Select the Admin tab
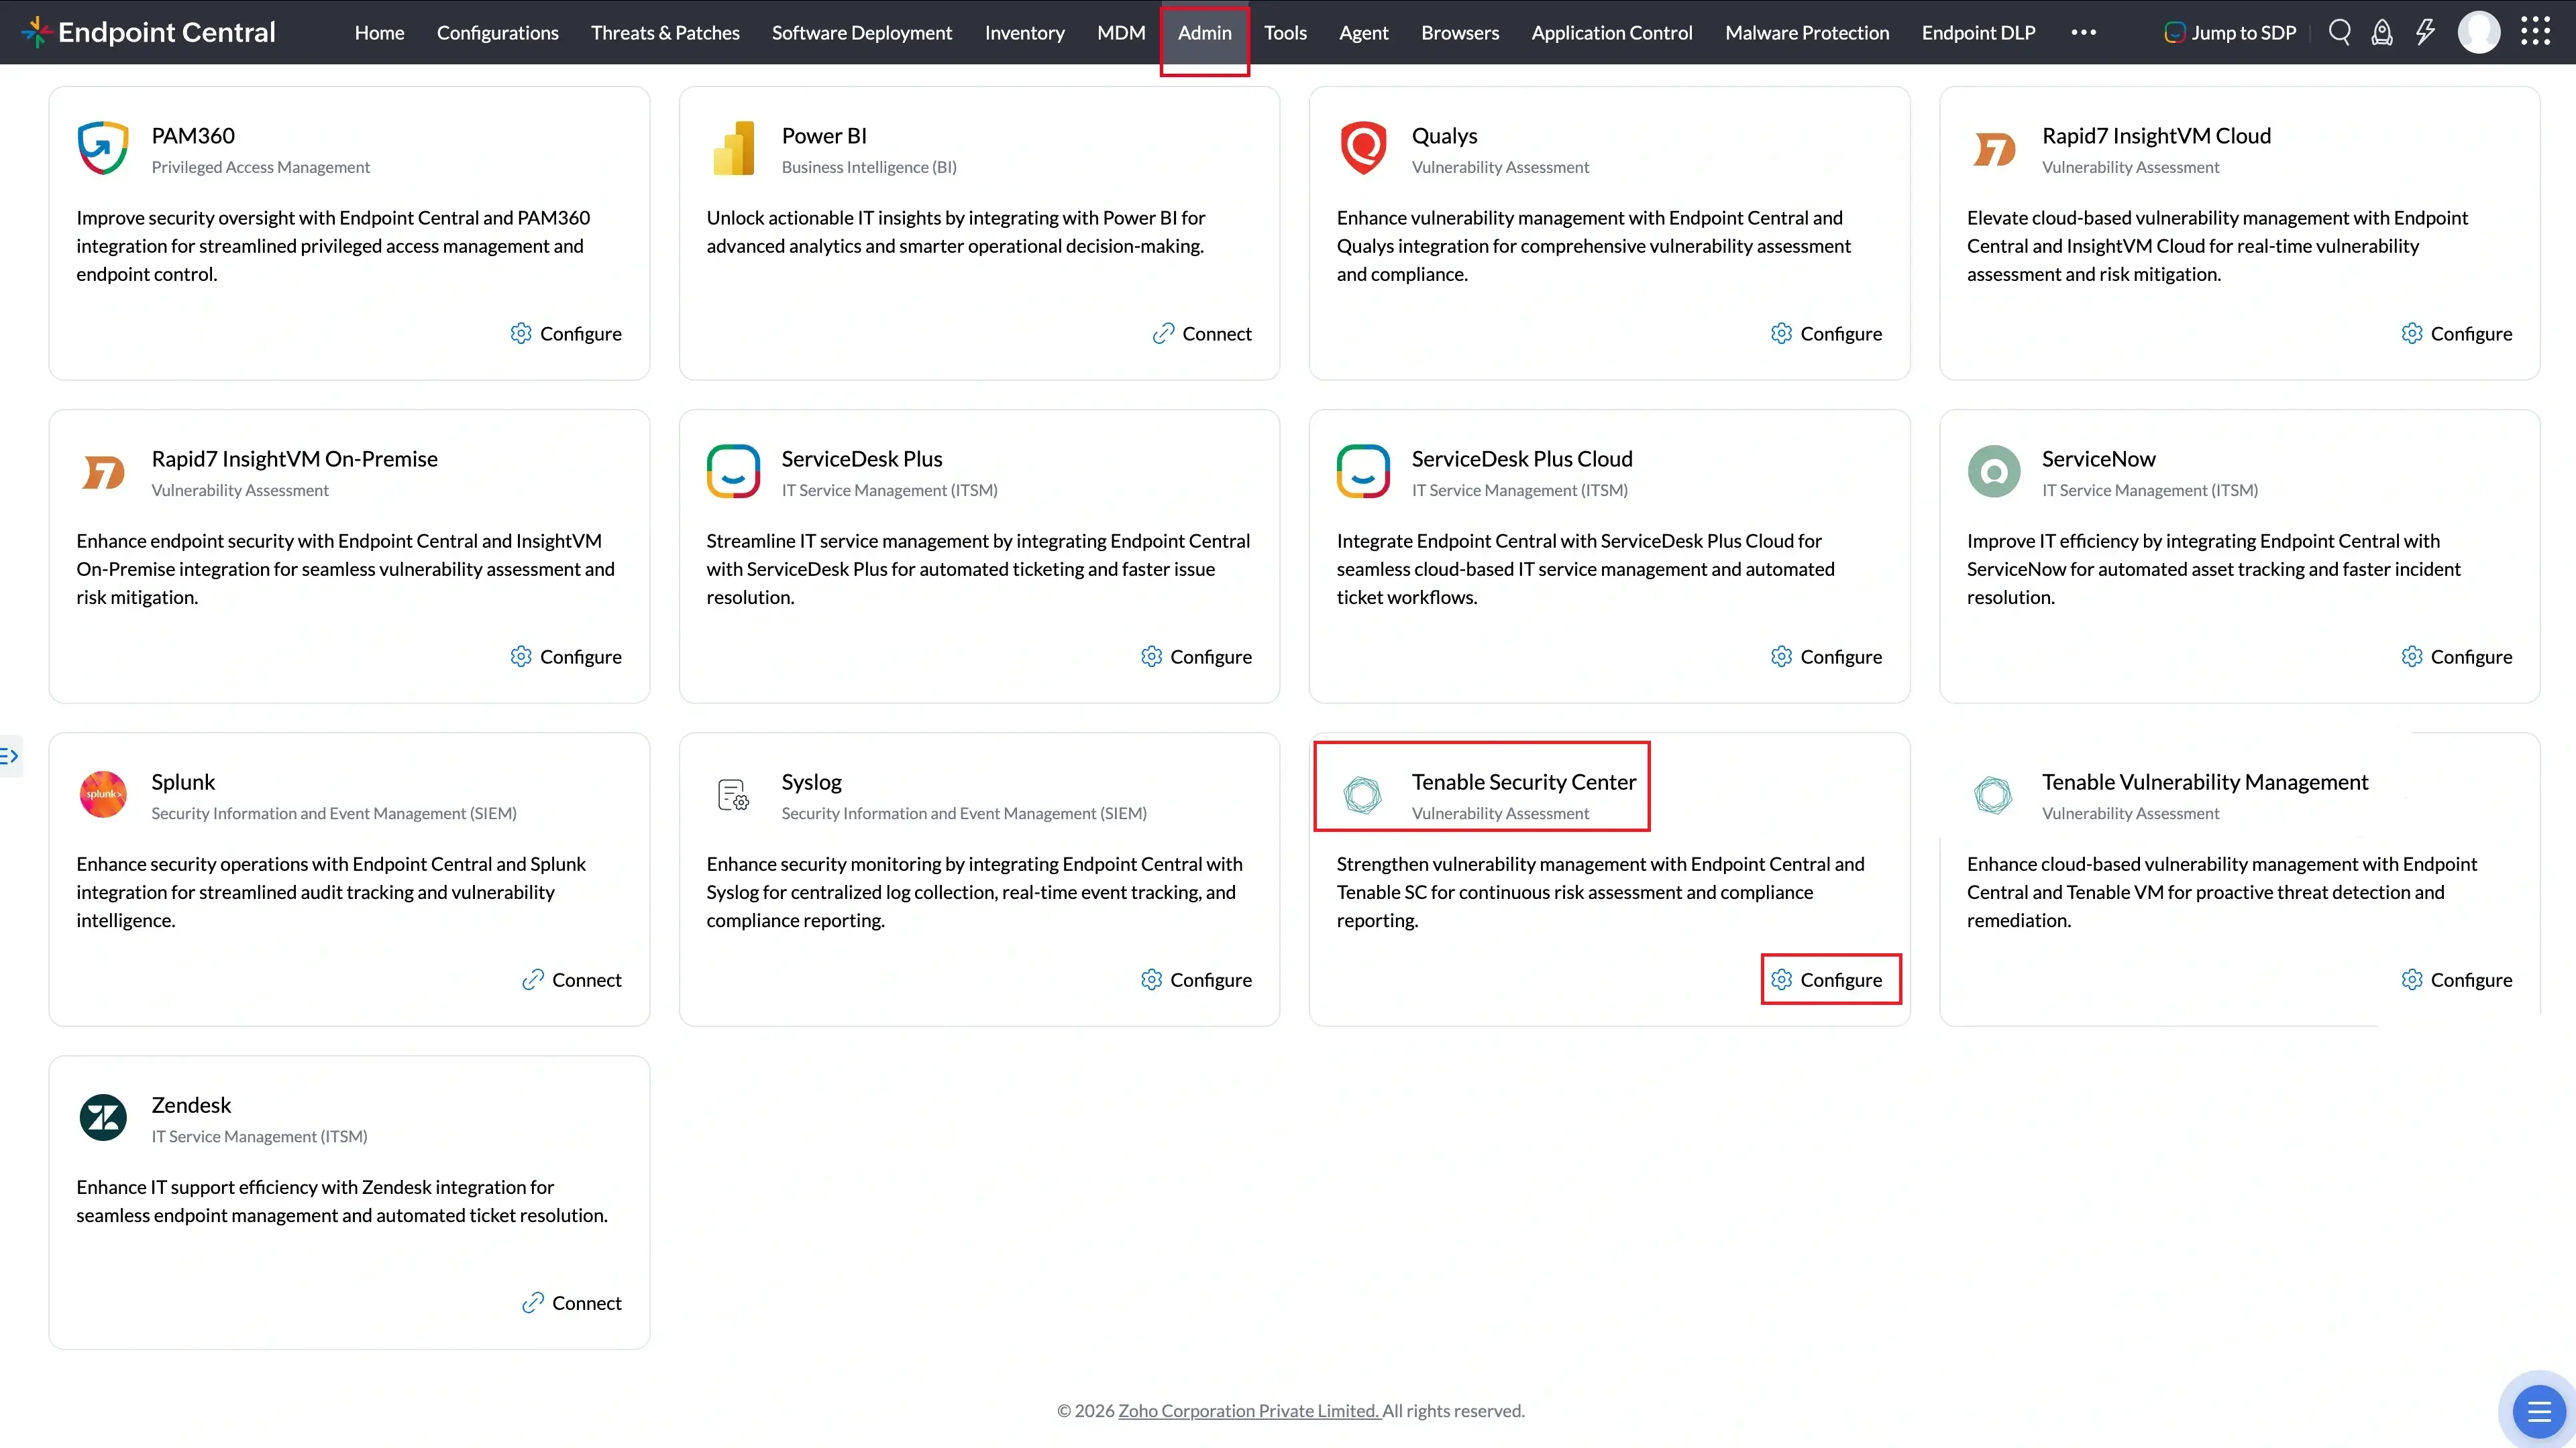Screen dimensions: 2576x1448 1204,32
